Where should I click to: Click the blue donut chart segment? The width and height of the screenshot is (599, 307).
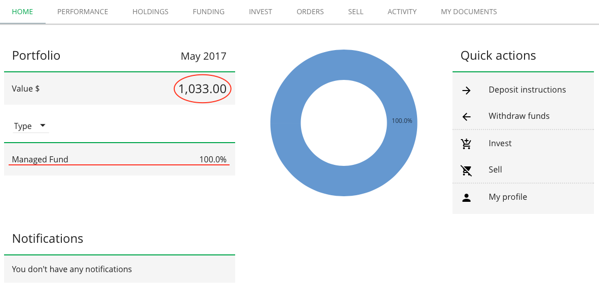coord(286,123)
